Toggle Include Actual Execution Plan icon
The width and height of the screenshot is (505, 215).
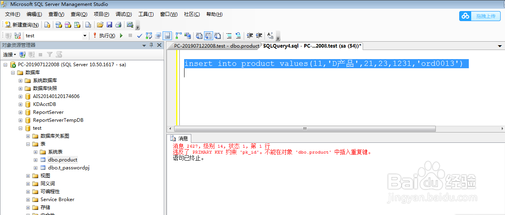pyautogui.click(x=179, y=36)
